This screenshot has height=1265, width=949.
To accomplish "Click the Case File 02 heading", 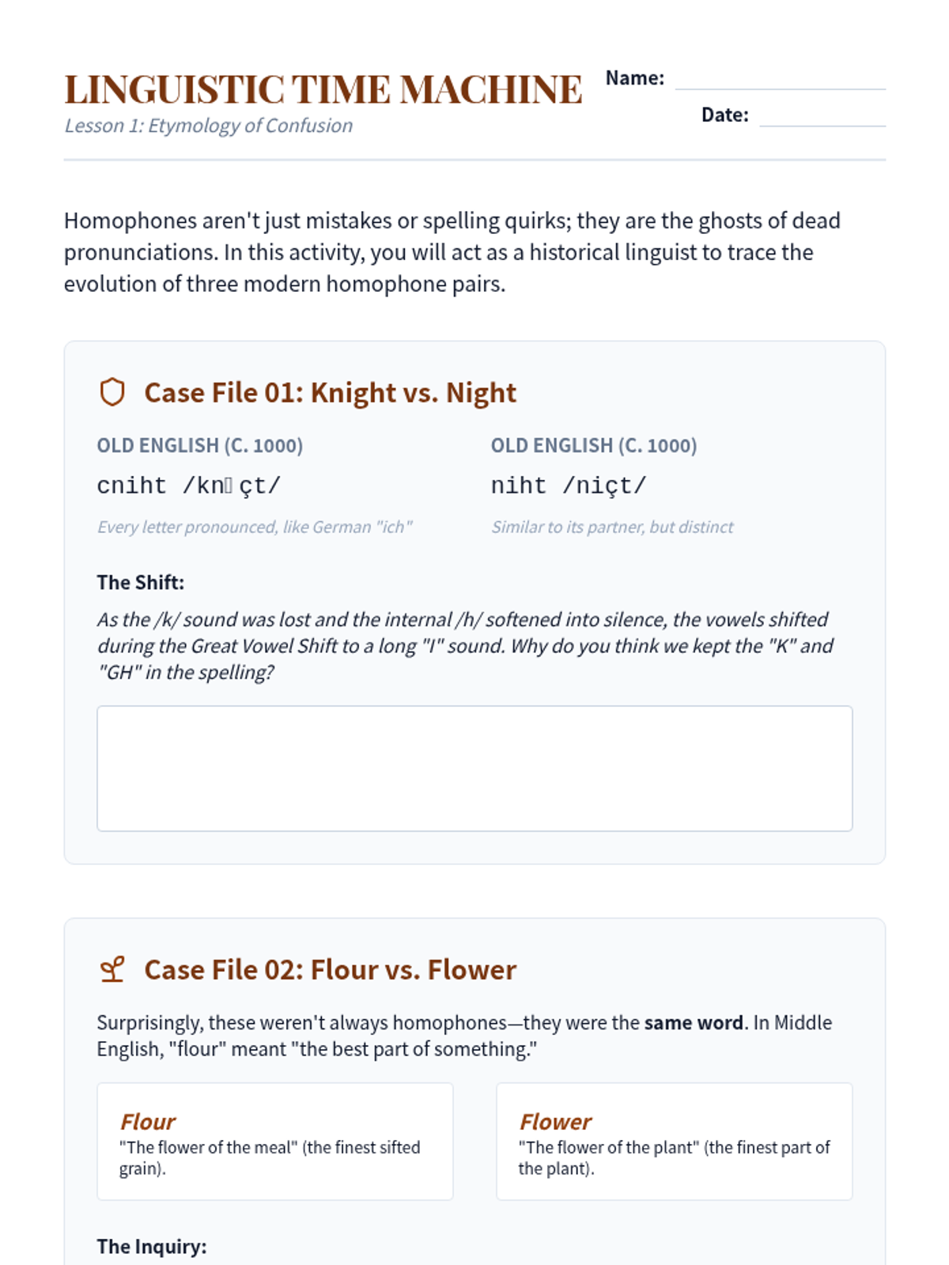I will (330, 970).
